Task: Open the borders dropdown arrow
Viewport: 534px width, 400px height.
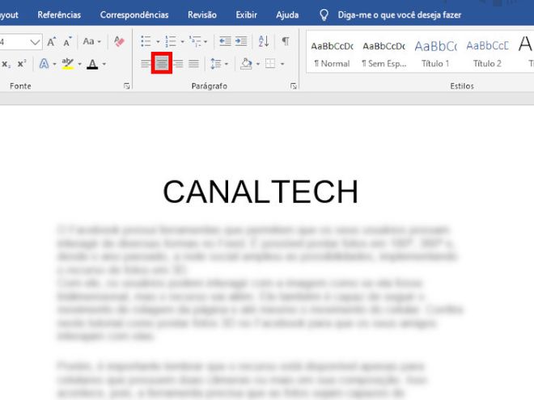Action: (282, 64)
